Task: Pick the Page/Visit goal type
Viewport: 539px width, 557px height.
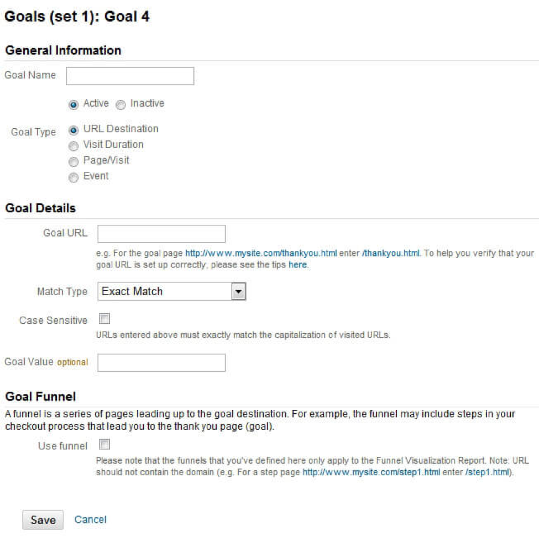Action: click(72, 161)
